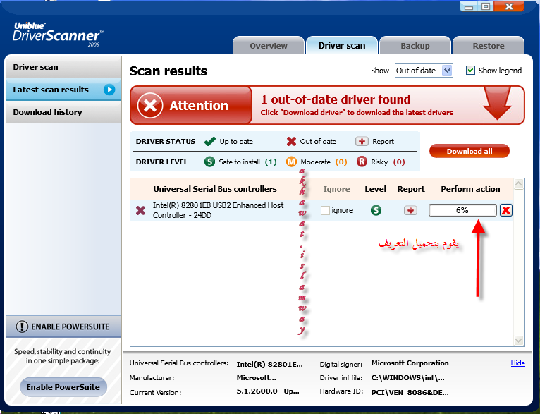Click the green S level icon in driver row
The image size is (540, 414).
376,210
